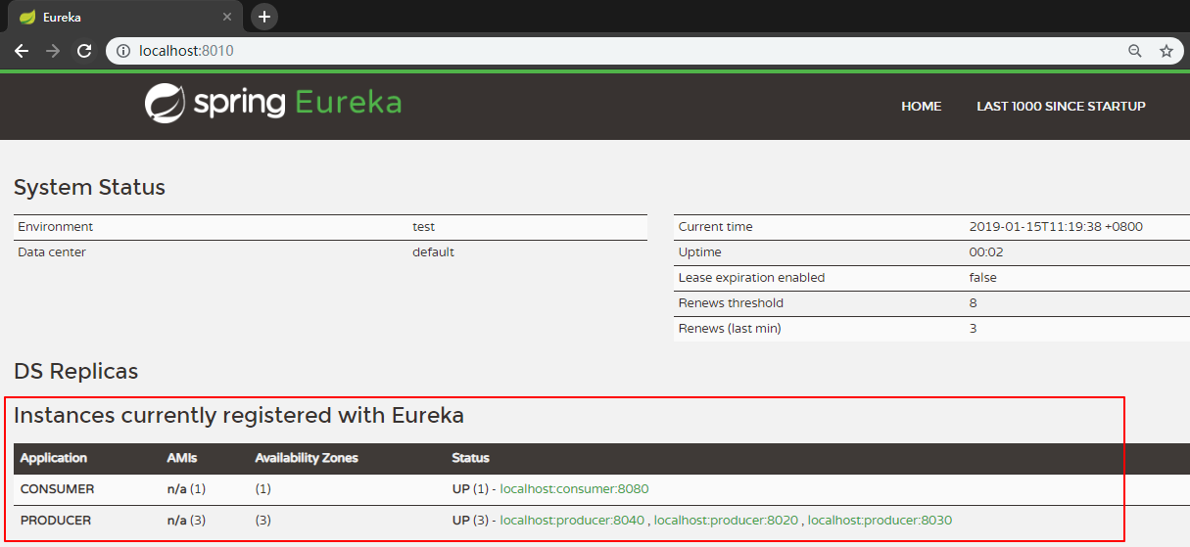Open LAST 1000 SINCE STARTUP page
The width and height of the screenshot is (1190, 547).
1061,106
